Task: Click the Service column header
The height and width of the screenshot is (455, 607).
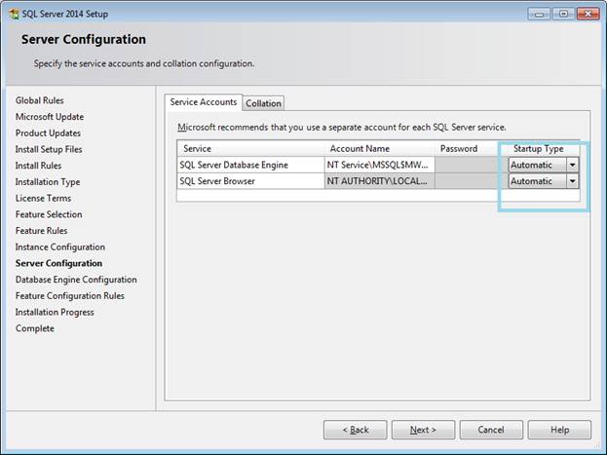Action: point(250,149)
